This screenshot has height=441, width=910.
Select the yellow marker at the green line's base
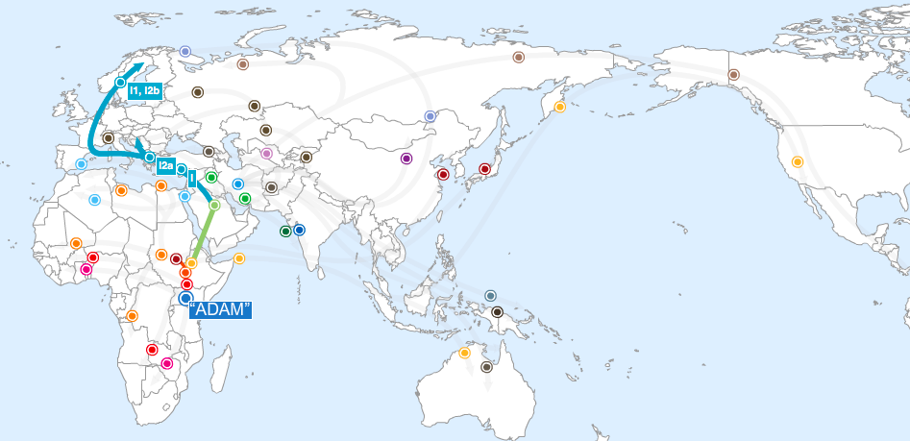[191, 263]
